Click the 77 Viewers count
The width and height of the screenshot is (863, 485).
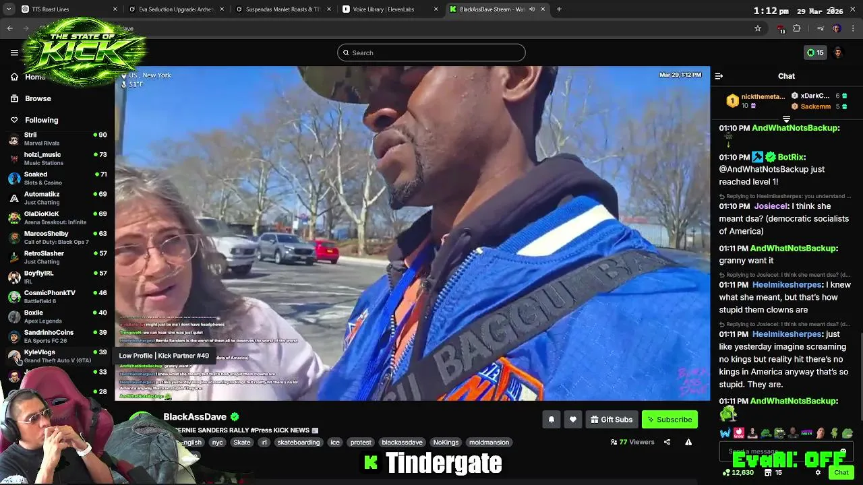tap(632, 443)
